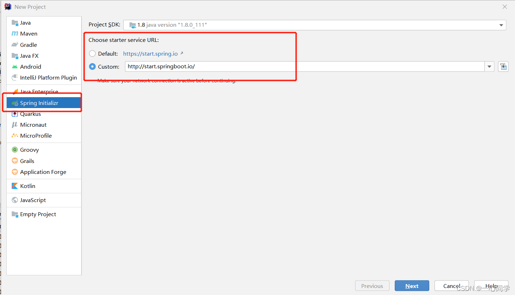Close the New Project dialog

pyautogui.click(x=505, y=7)
